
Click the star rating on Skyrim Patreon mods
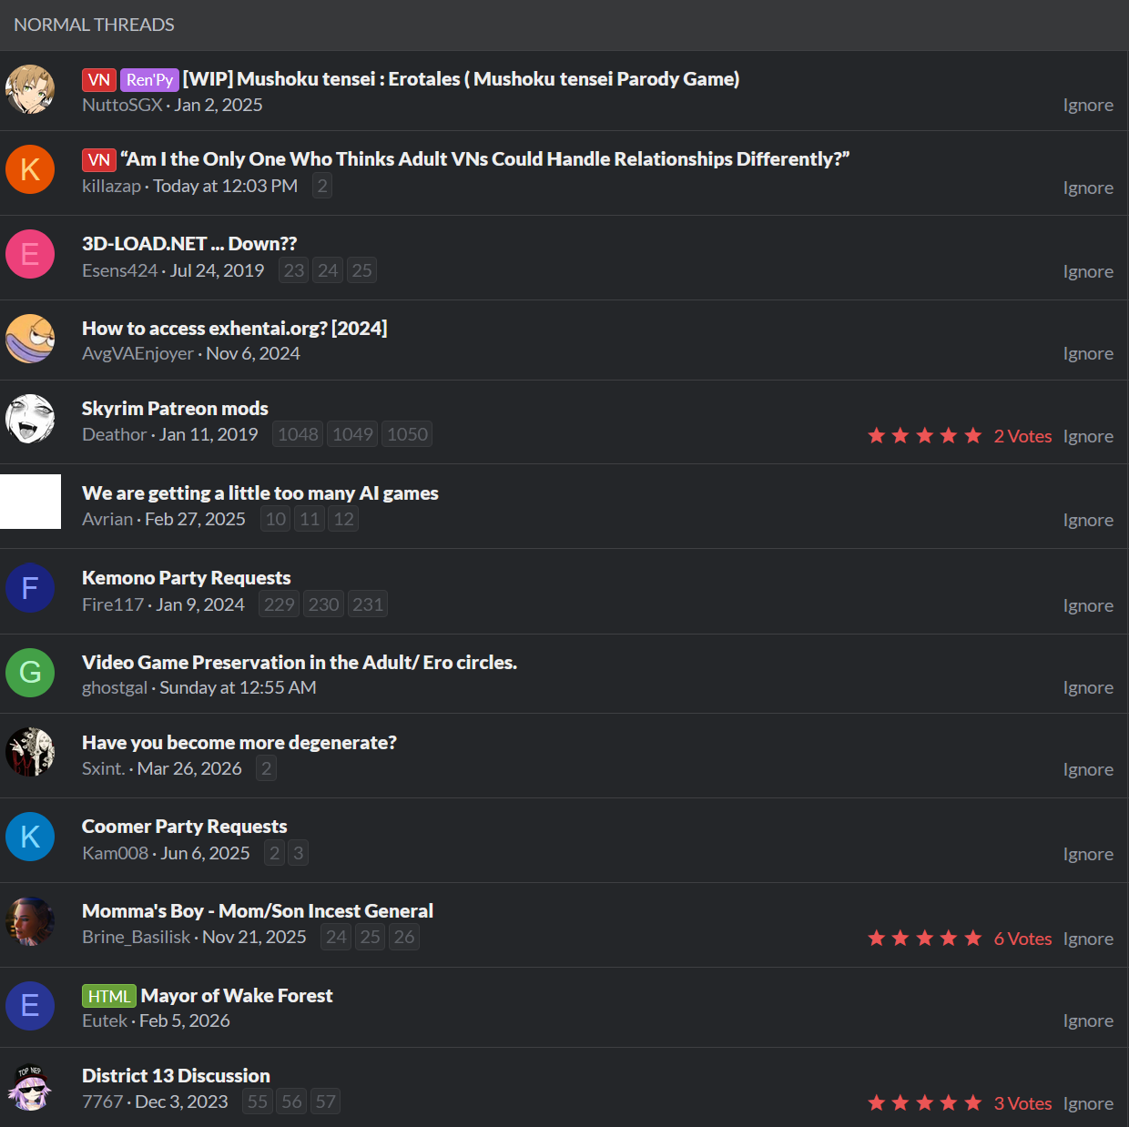[925, 436]
